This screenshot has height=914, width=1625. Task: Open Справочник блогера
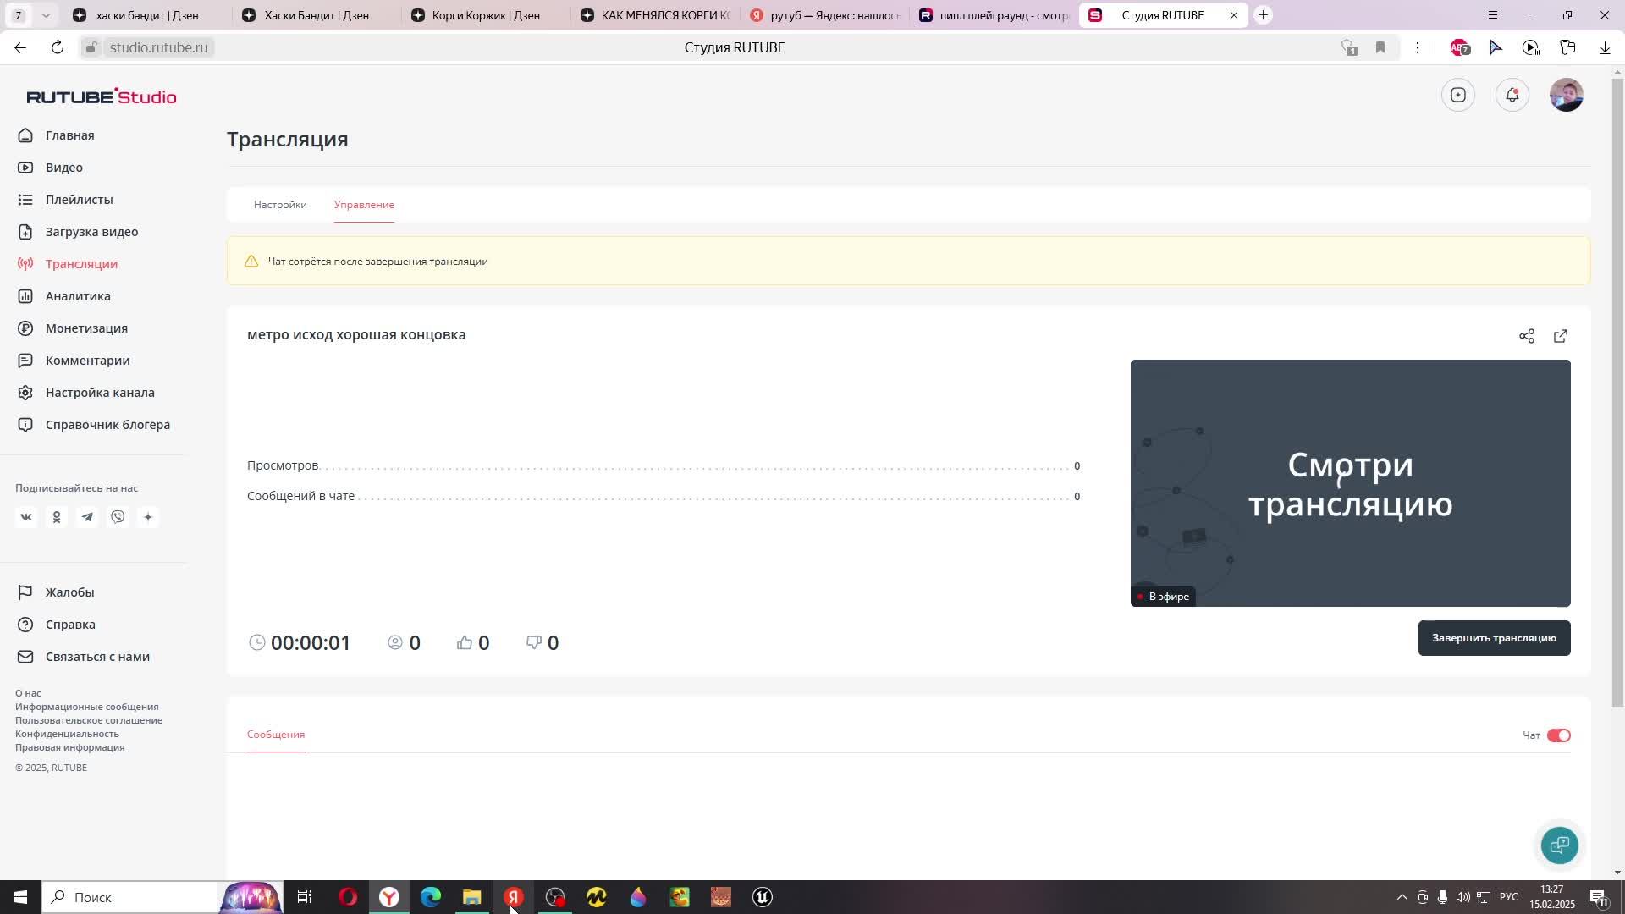coord(107,425)
